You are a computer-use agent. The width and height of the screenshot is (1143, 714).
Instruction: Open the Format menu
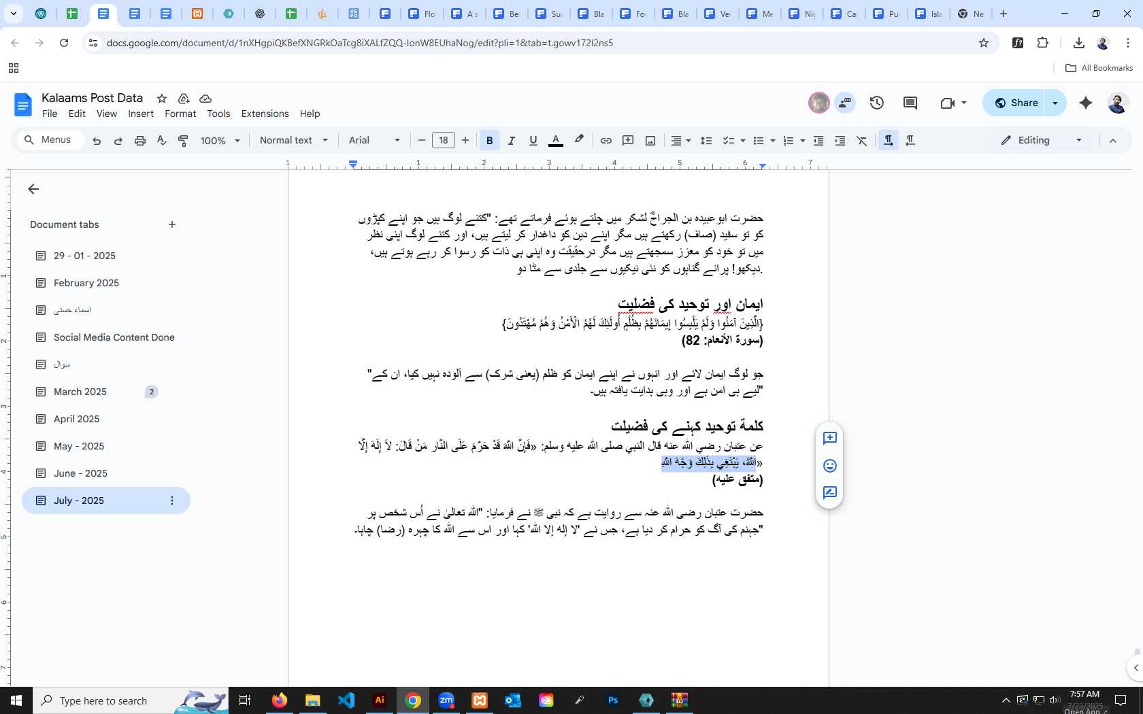180,114
